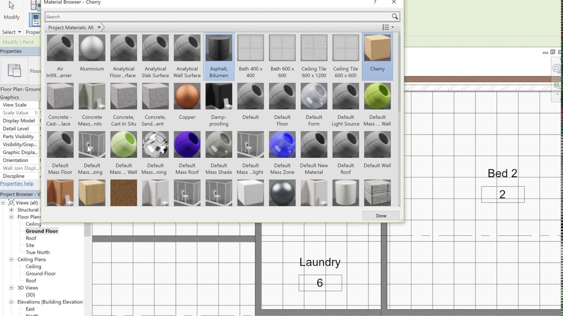
Task: Choose green Default Mass Wall in second row
Action: pyautogui.click(x=377, y=104)
